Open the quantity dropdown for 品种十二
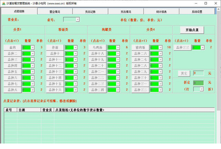The width and height of the screenshot is (221, 149). 75,65
